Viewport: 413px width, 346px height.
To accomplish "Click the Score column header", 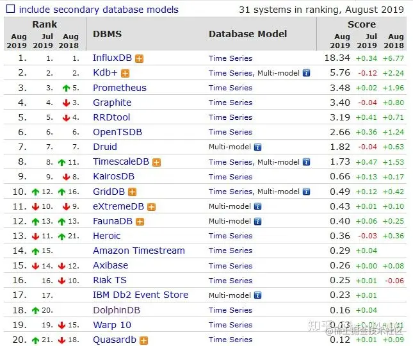I will point(362,24).
